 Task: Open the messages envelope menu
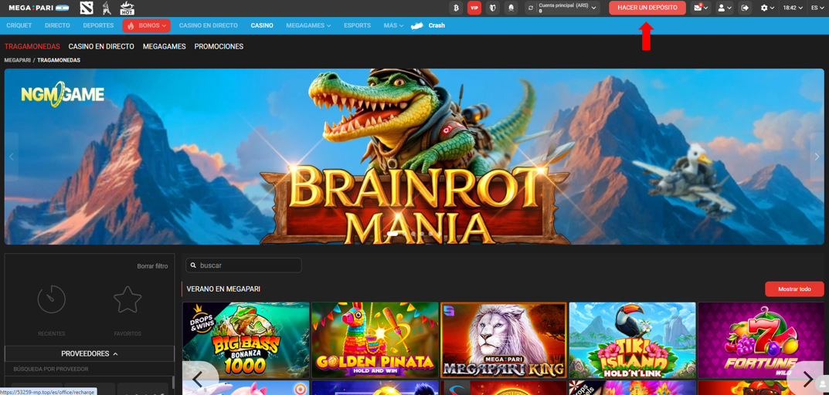[x=701, y=8]
